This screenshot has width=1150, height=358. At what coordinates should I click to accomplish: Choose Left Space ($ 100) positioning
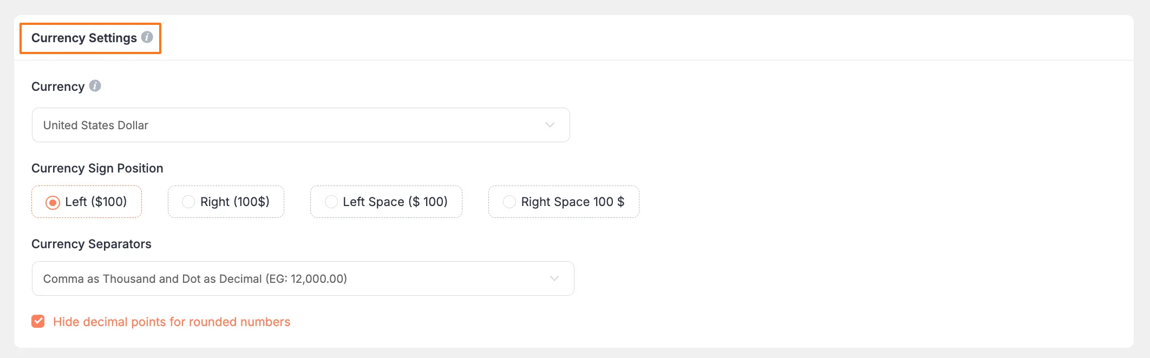point(386,202)
